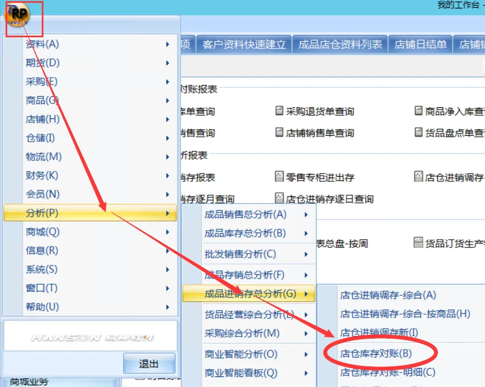Switch to 客户资料快速建立 tab
This screenshot has height=387, width=485.
244,44
